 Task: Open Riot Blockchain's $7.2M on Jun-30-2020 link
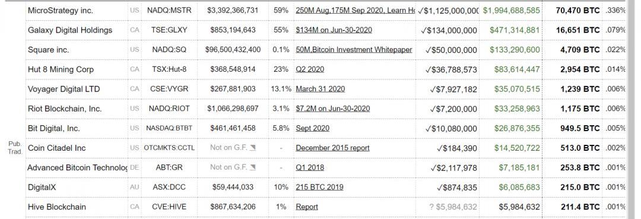coord(333,108)
